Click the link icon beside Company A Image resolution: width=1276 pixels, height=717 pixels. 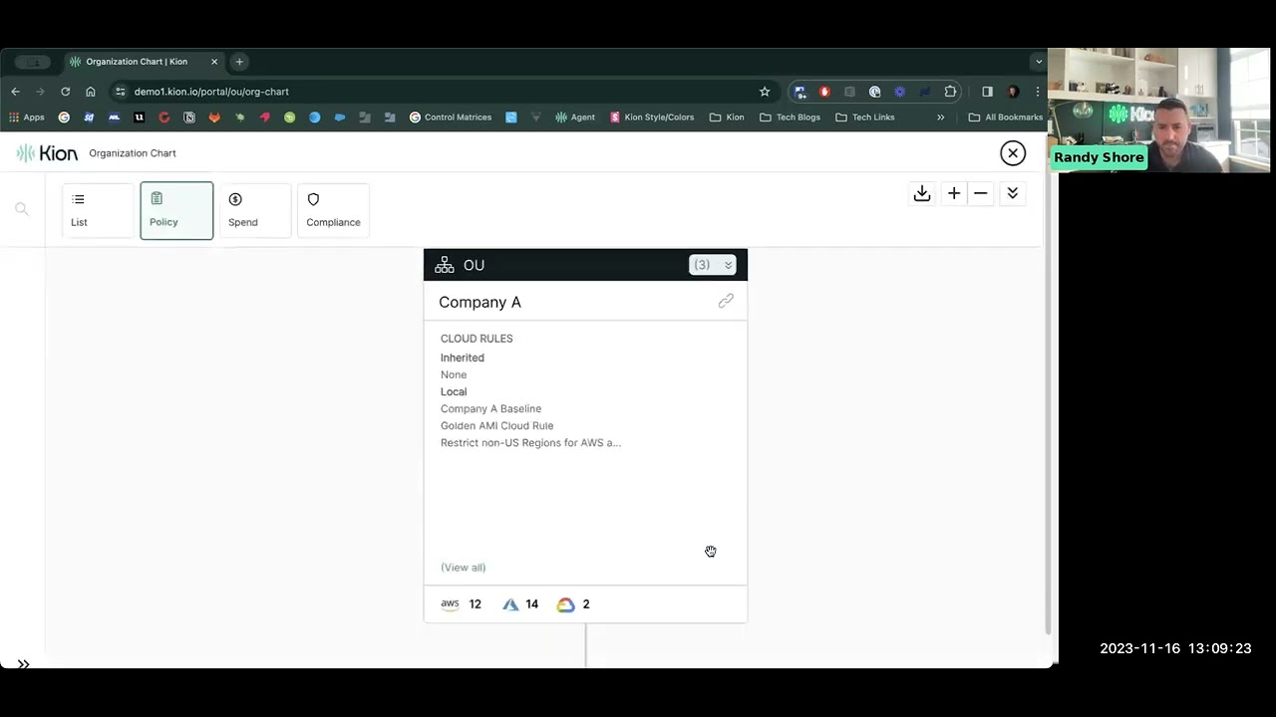[726, 301]
